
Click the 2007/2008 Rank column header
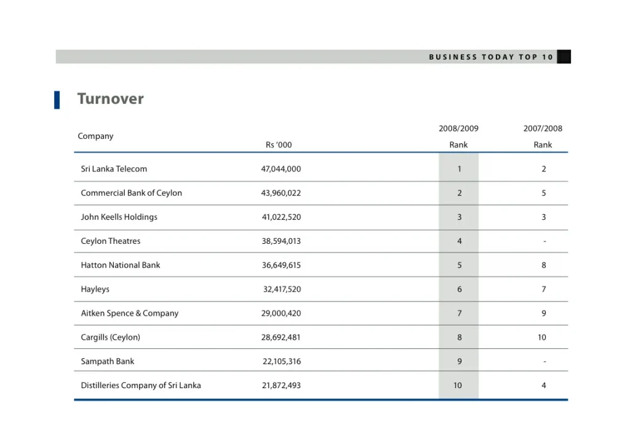tap(543, 136)
